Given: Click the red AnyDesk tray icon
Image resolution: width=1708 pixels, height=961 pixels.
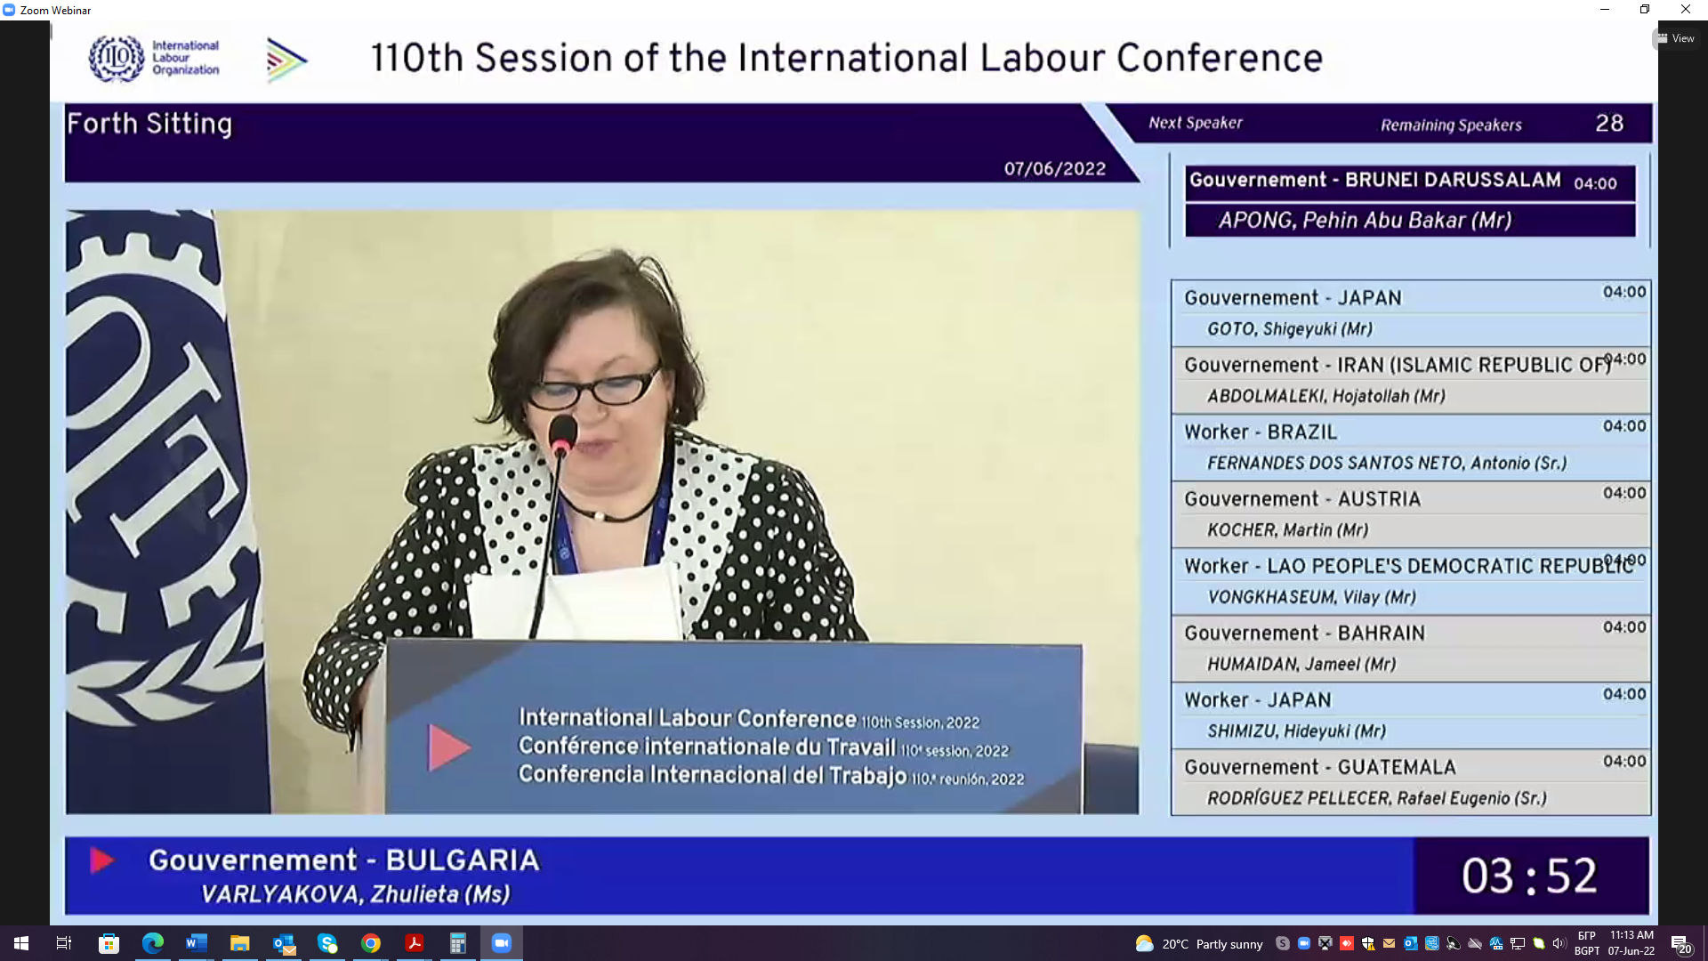Looking at the screenshot, I should coord(1347,943).
